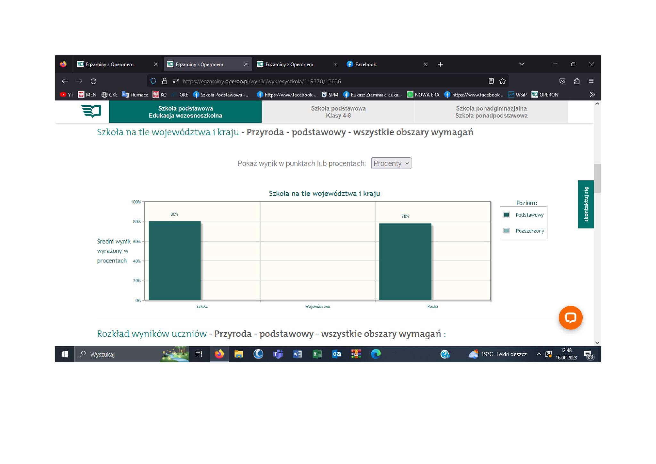Image resolution: width=656 pixels, height=464 pixels.
Task: Open the extensions puzzle icon
Action: pos(577,81)
